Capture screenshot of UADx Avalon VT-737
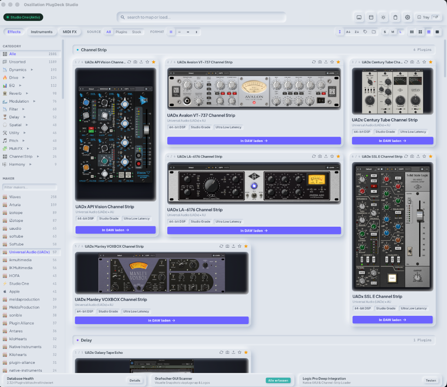This screenshot has width=447, height=387. [320, 62]
